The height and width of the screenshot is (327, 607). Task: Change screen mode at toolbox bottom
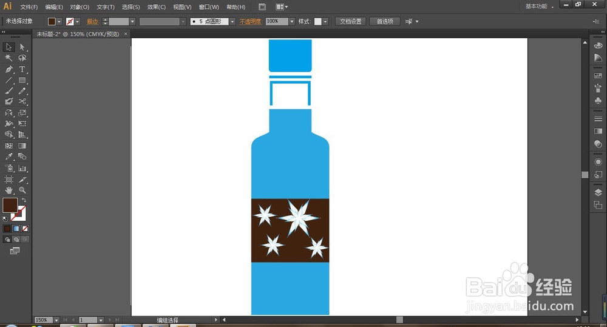point(15,251)
